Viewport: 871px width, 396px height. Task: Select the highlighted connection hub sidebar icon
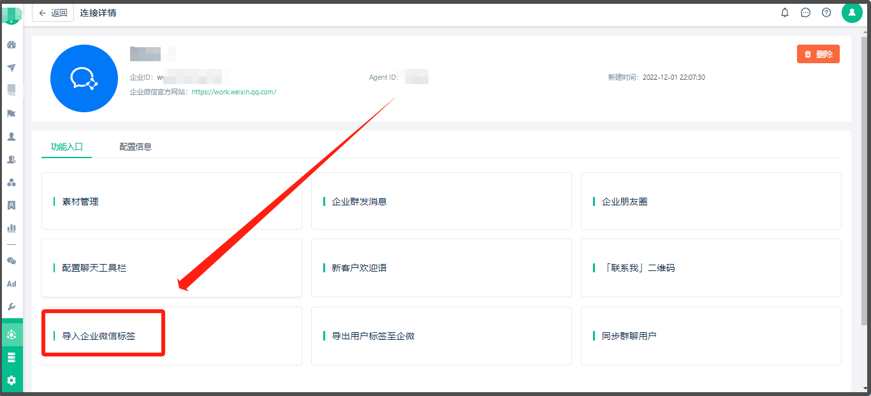click(11, 334)
